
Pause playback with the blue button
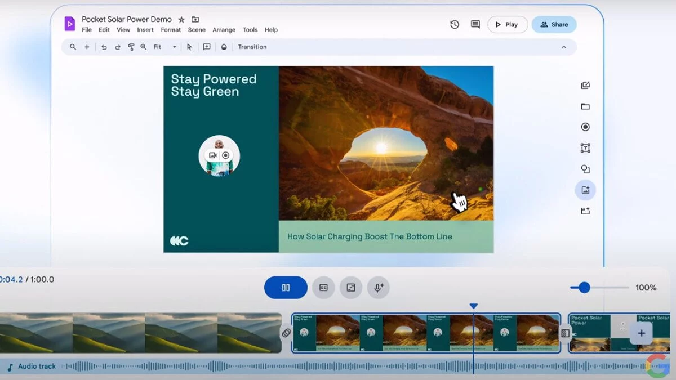[286, 288]
